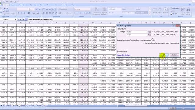Open the General number format dropdown
The image size is (195, 110).
click(90, 9)
